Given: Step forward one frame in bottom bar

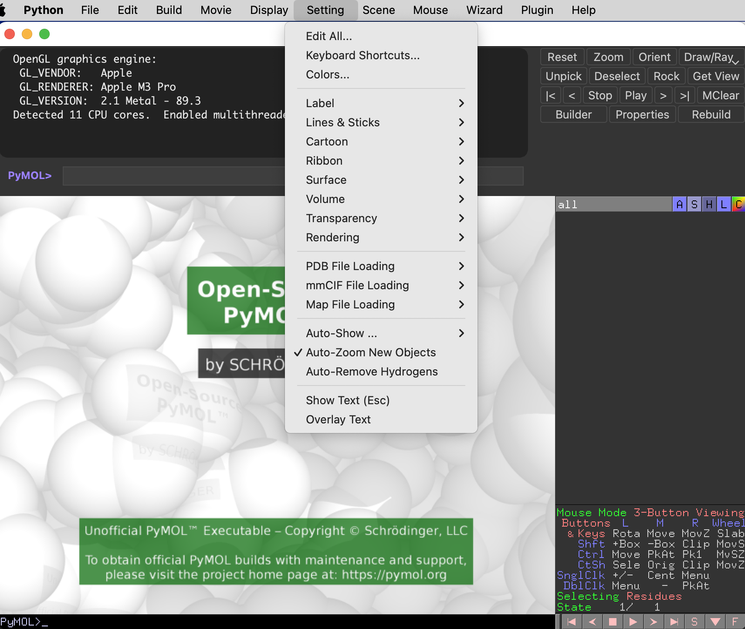Looking at the screenshot, I should pos(654,622).
